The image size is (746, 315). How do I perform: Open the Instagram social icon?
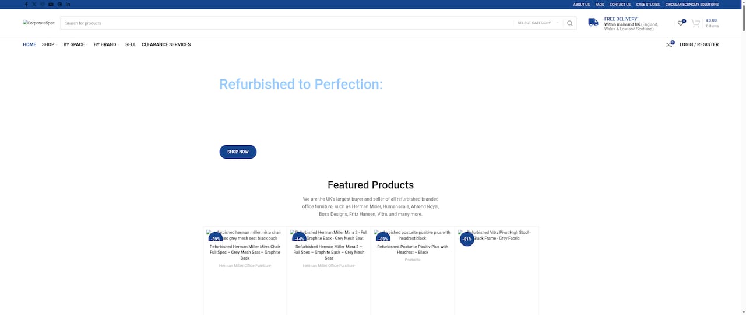point(43,4)
